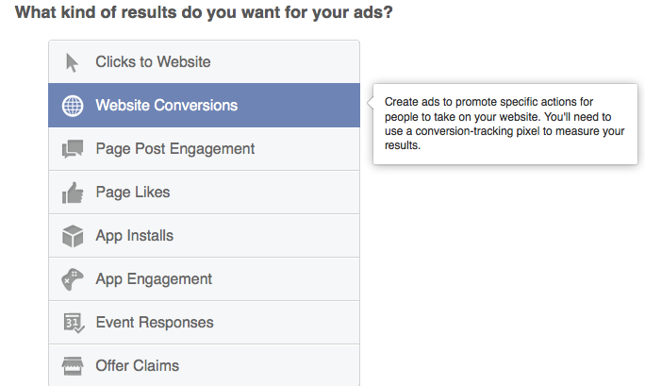The height and width of the screenshot is (386, 645).
Task: Click the tooltip's pointer arrow notch
Action: (x=370, y=103)
